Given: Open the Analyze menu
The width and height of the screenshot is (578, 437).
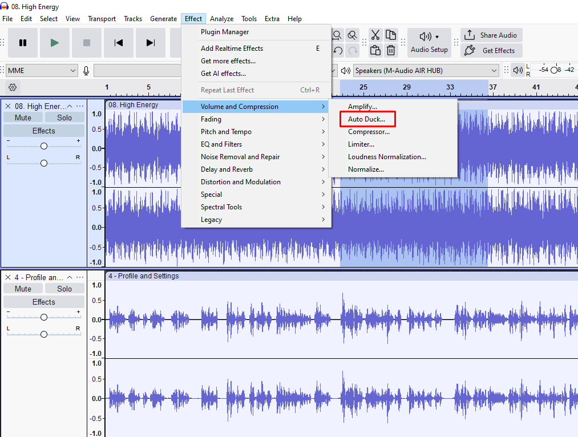Looking at the screenshot, I should 221,18.
